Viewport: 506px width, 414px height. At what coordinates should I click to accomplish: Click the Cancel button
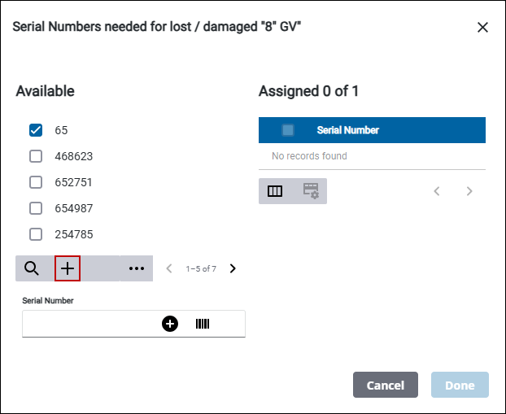386,385
